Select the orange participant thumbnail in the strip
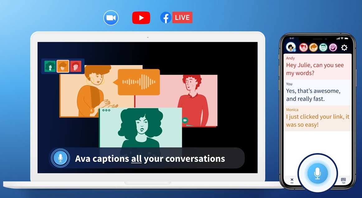This screenshot has height=198, width=362. click(63, 66)
